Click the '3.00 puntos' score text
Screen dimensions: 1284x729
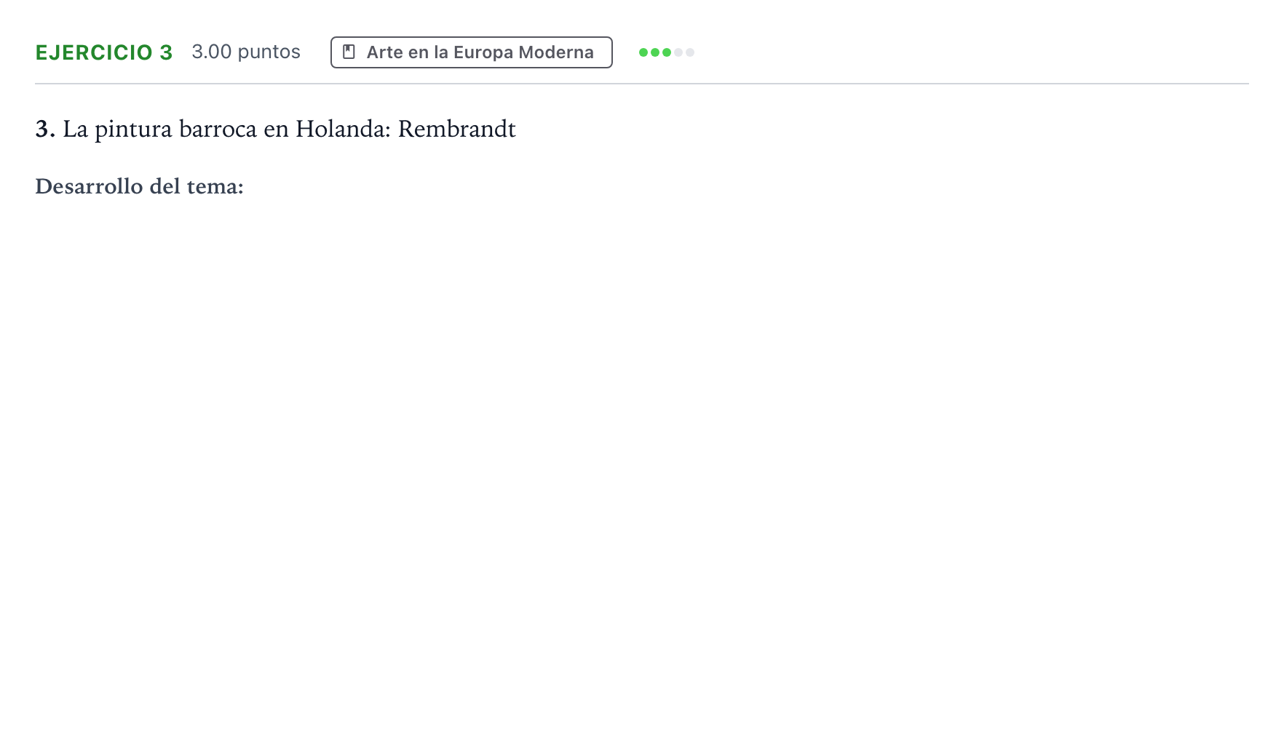point(246,52)
